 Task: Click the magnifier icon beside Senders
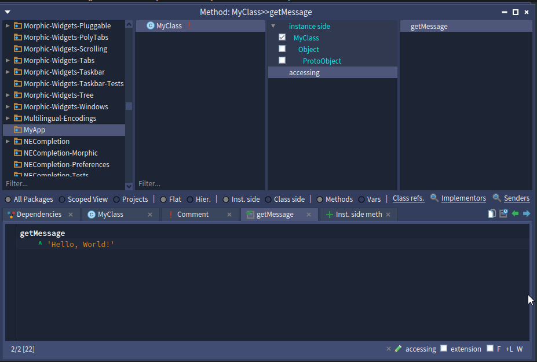(497, 198)
